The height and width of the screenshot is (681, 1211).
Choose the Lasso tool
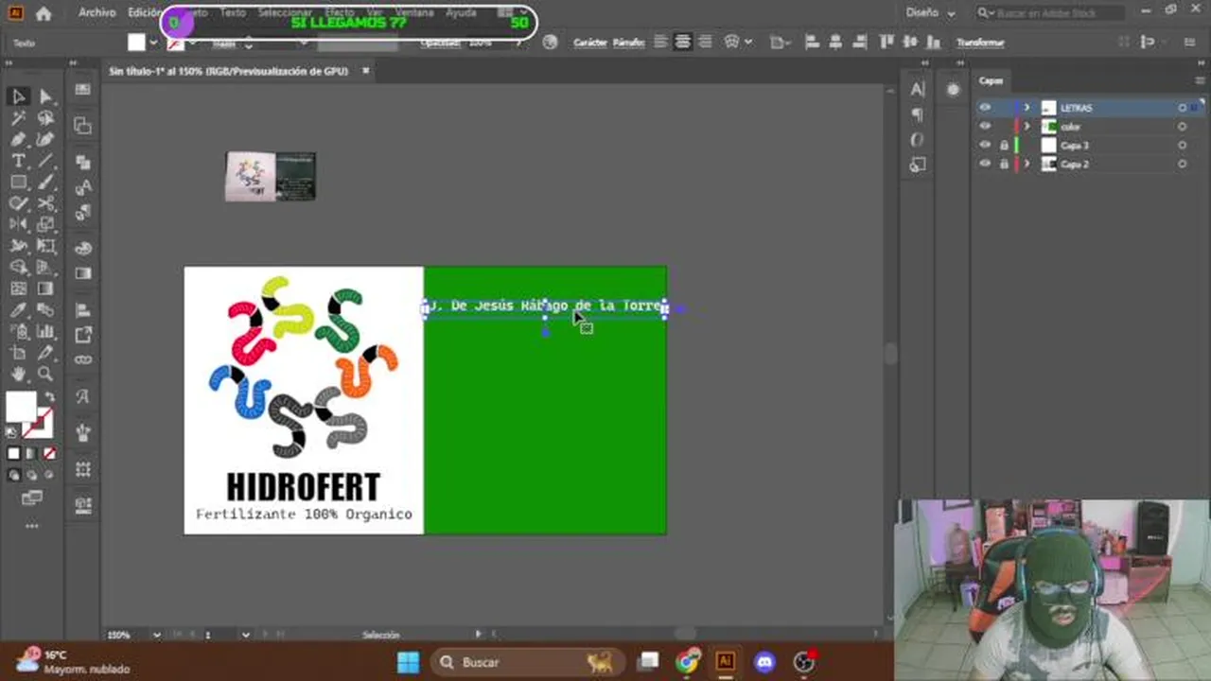(45, 118)
